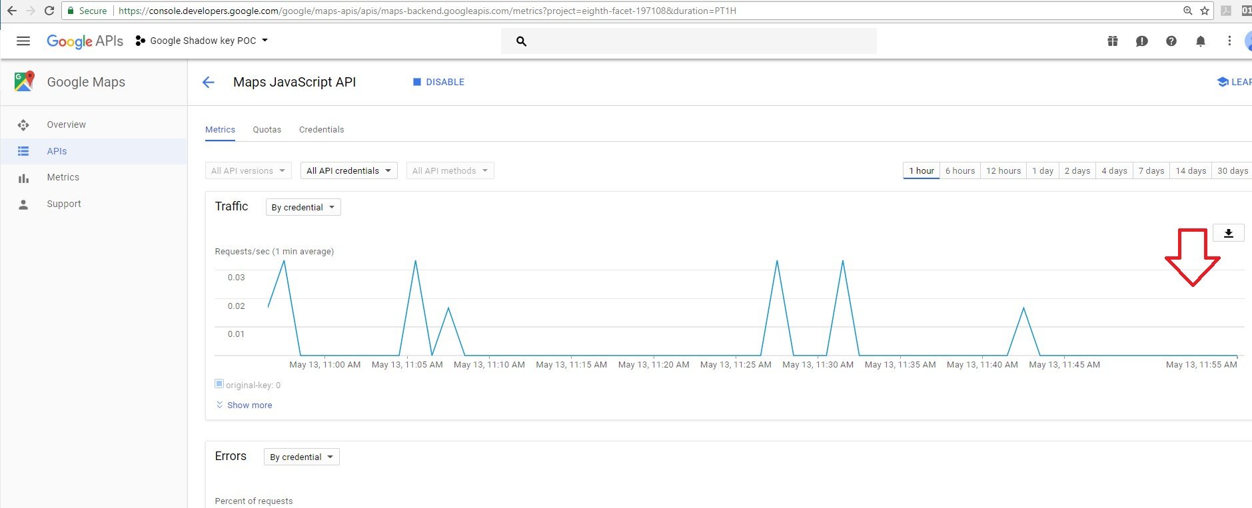Click the Learn link at top right
The height and width of the screenshot is (508, 1252).
tap(1234, 82)
